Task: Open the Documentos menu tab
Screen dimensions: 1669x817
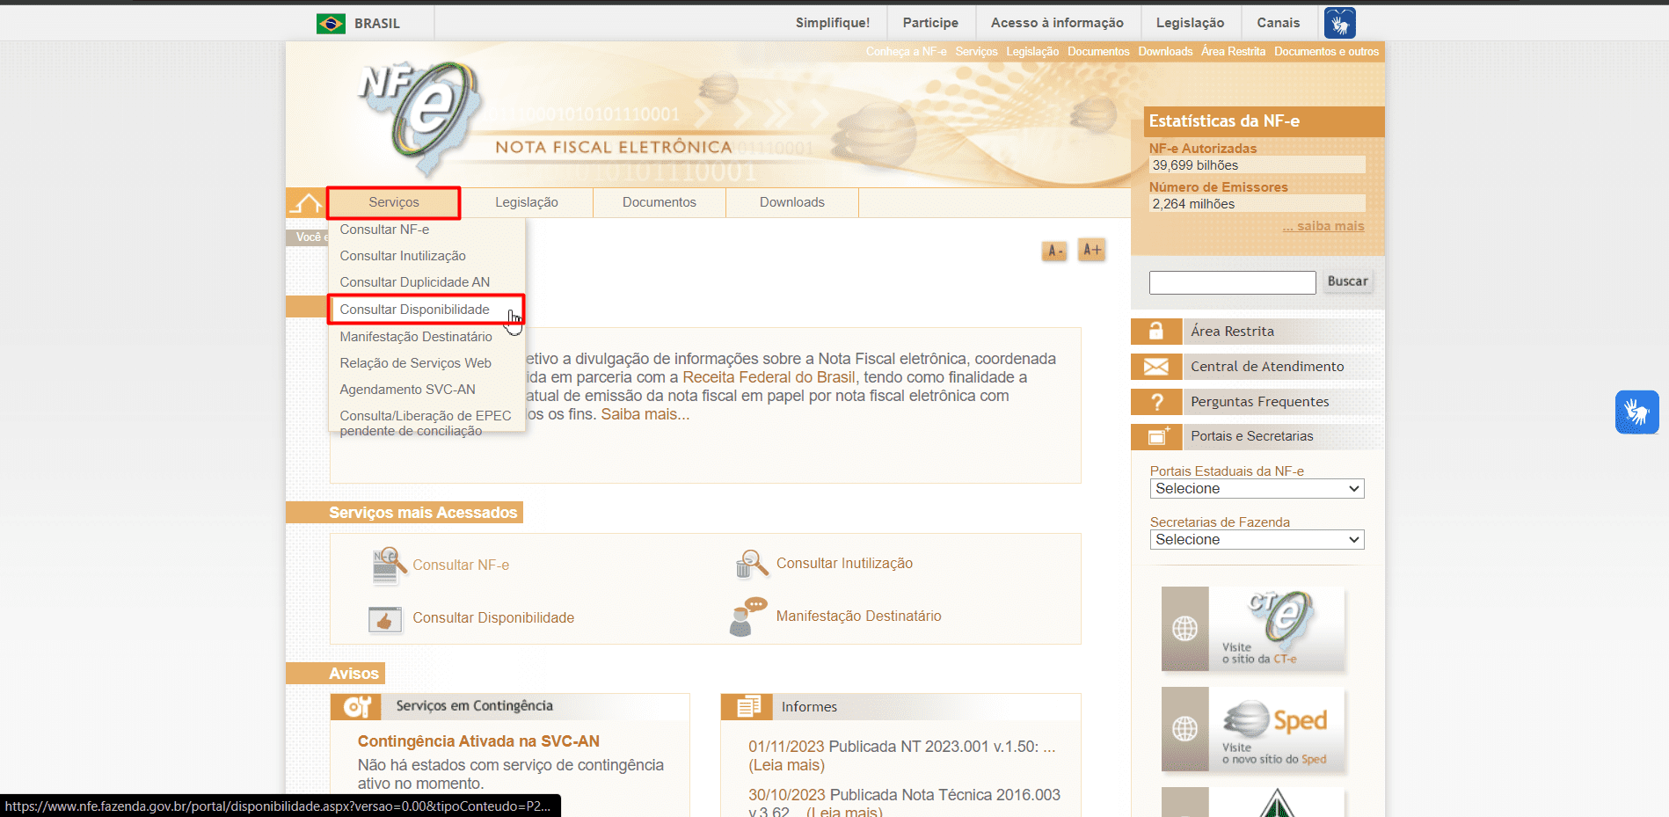Action: click(660, 202)
